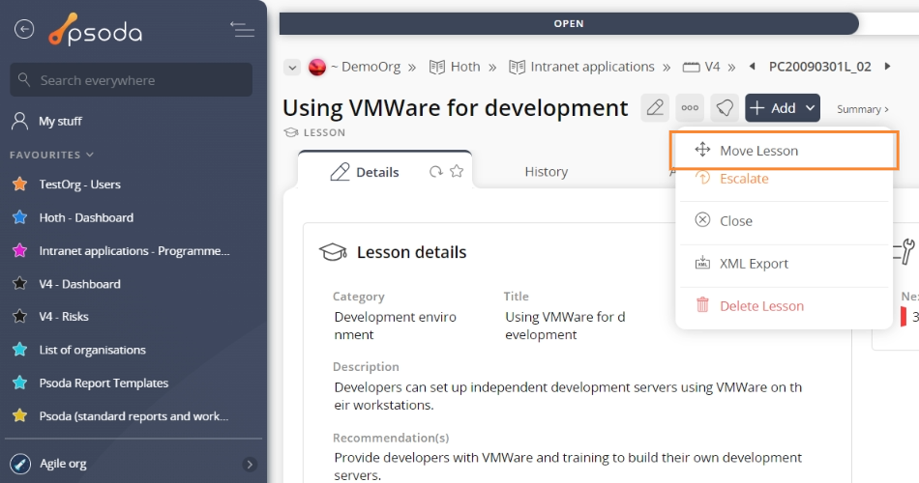
Task: Click the tag icon next to Add button
Action: pyautogui.click(x=725, y=108)
